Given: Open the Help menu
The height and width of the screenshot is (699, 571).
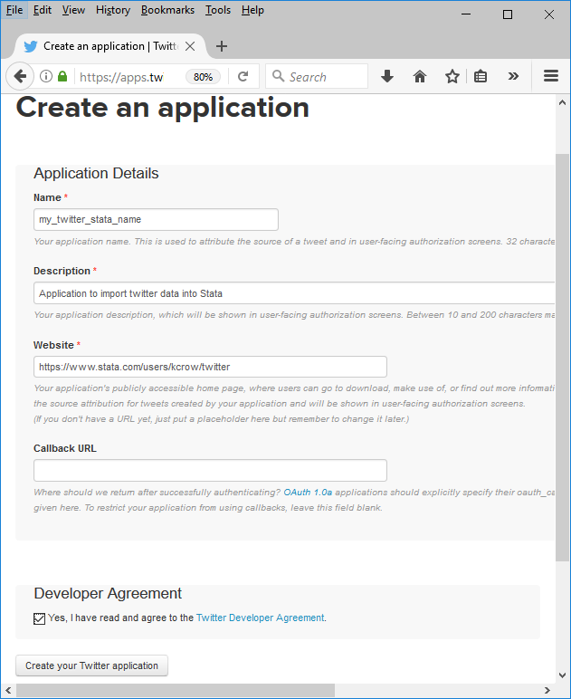Looking at the screenshot, I should 252,10.
